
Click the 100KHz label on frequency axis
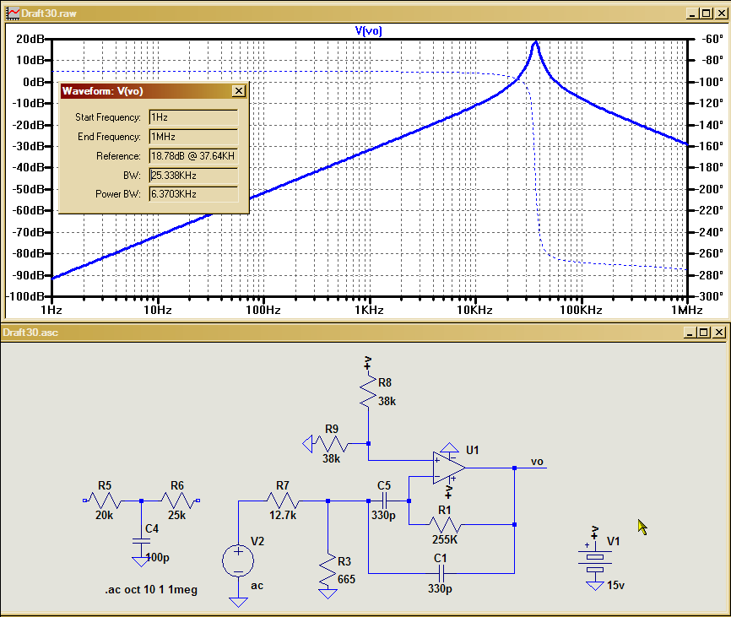point(581,311)
